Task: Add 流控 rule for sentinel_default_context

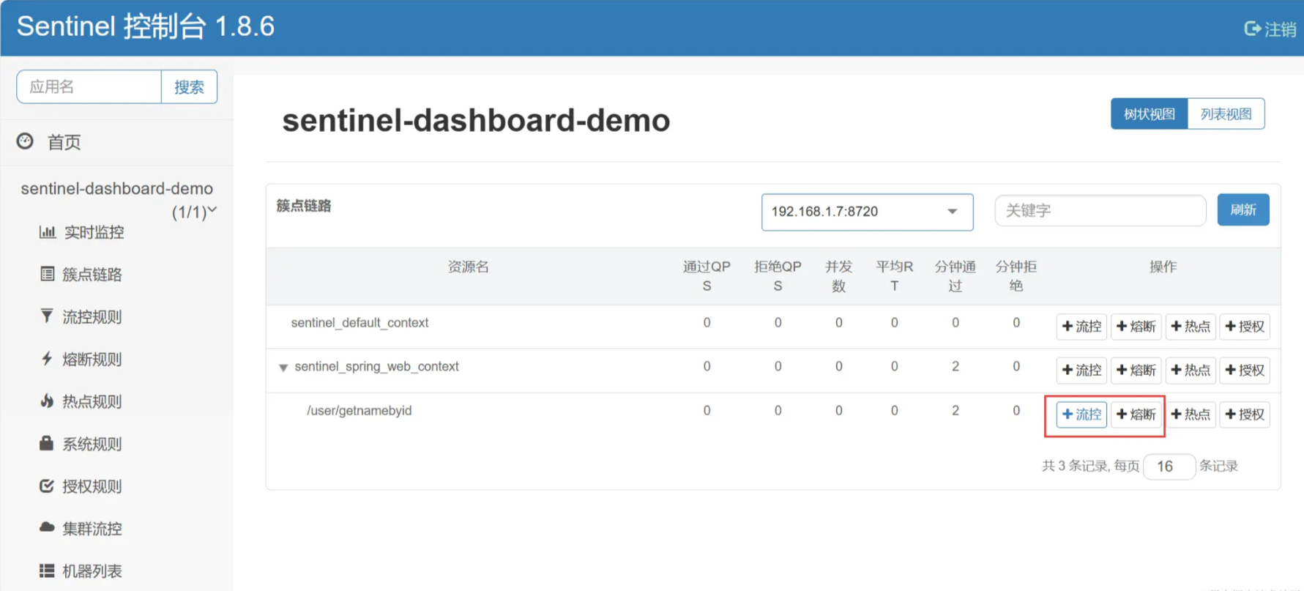Action: 1081,327
